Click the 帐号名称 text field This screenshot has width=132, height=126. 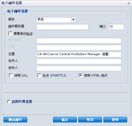pyautogui.click(x=79, y=41)
